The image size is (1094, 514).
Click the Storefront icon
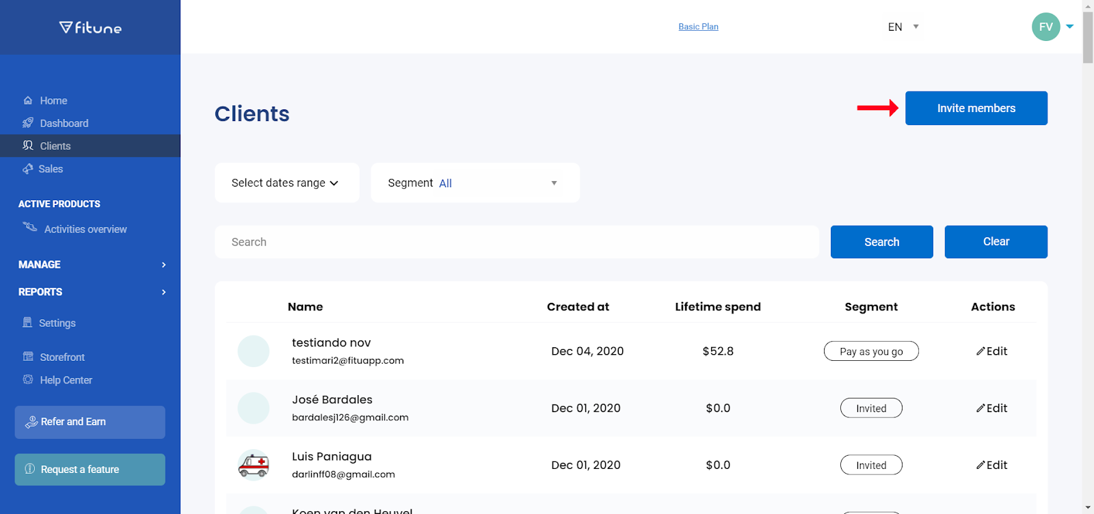tap(28, 357)
